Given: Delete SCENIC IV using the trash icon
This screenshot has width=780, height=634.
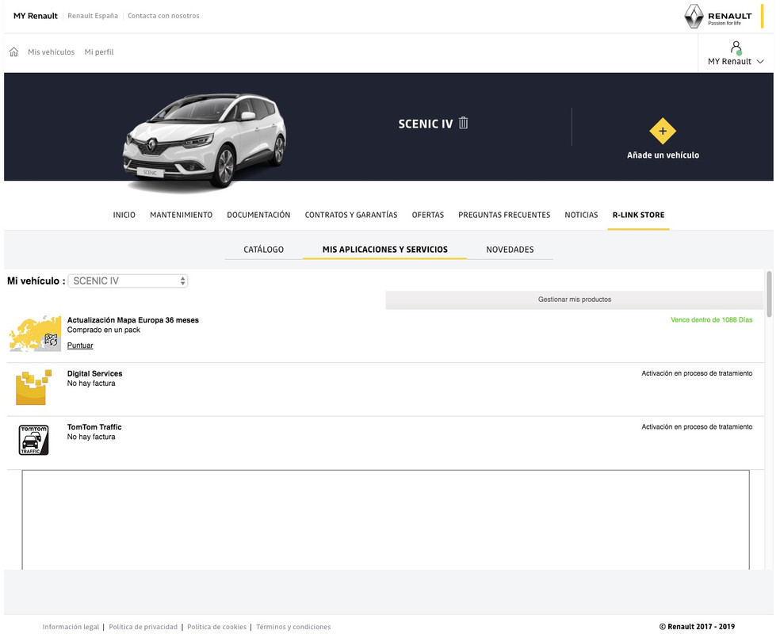Looking at the screenshot, I should (x=463, y=123).
